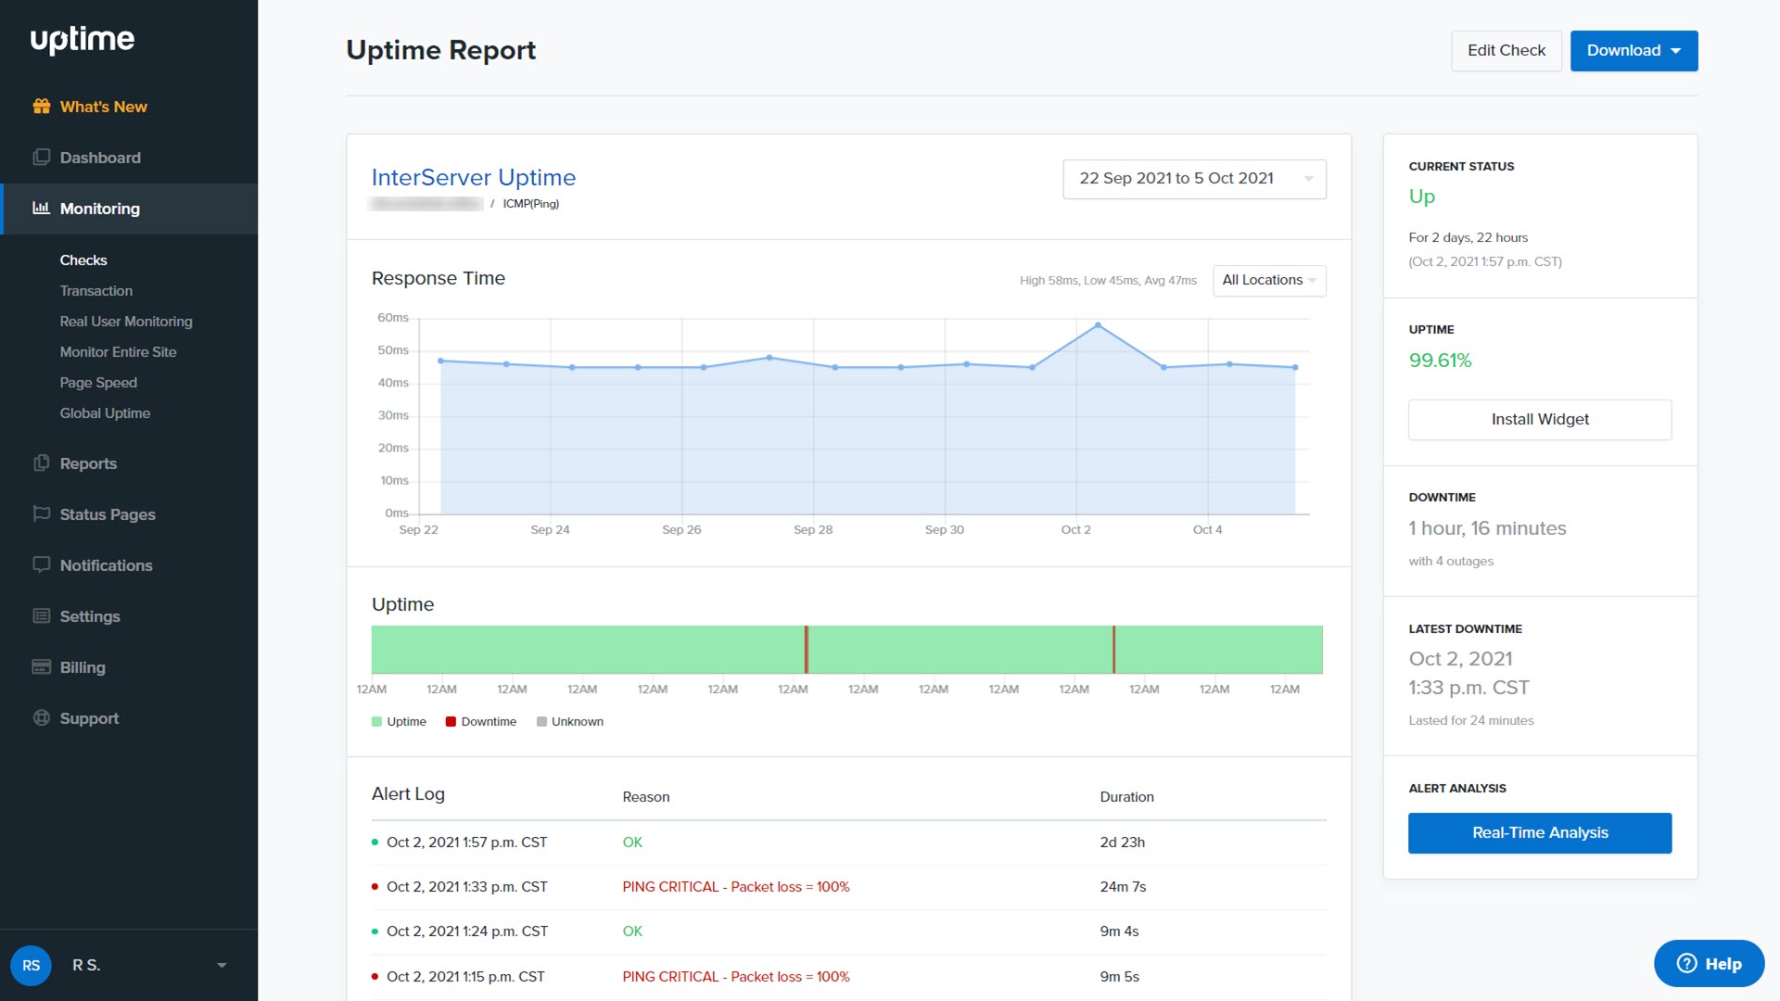Click the Oct 2, 2021 1:57 p.m. alert row
This screenshot has width=1780, height=1001.
point(848,843)
